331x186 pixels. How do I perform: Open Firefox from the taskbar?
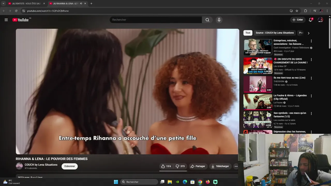point(208,182)
